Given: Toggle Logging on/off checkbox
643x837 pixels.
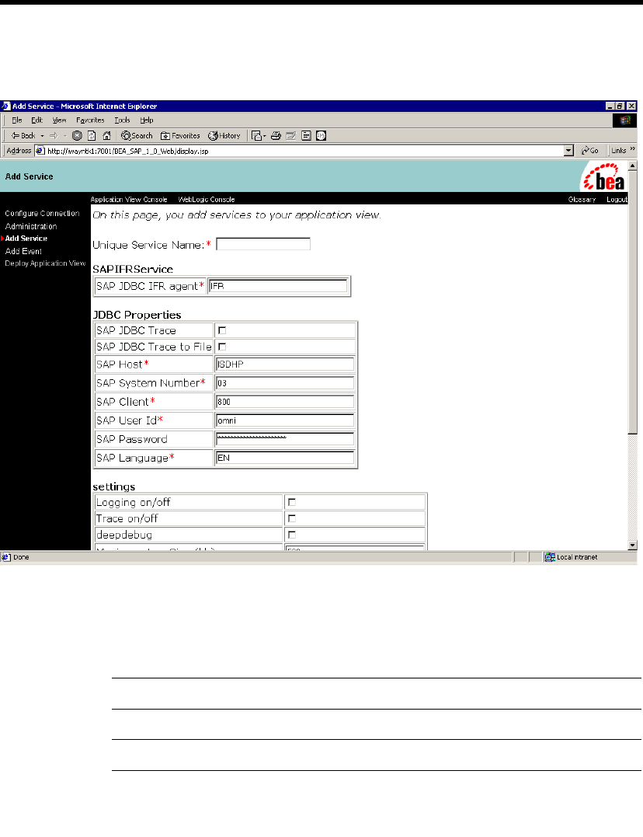Looking at the screenshot, I should pos(292,502).
